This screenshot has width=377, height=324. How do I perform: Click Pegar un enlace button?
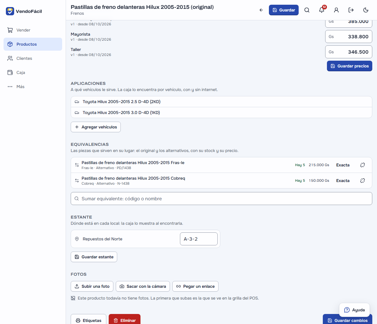195,286
